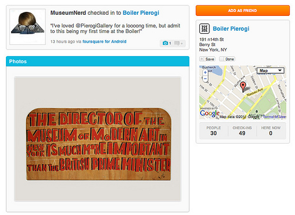Open Boiler Pierogi link in check-in text
Image resolution: width=295 pixels, height=215 pixels.
point(141,13)
